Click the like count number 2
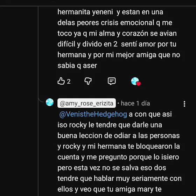The width and height of the screenshot is (196, 196). click(69, 82)
